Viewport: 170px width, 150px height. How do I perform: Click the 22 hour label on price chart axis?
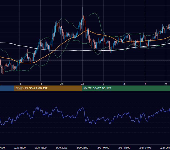[x=82, y=84]
